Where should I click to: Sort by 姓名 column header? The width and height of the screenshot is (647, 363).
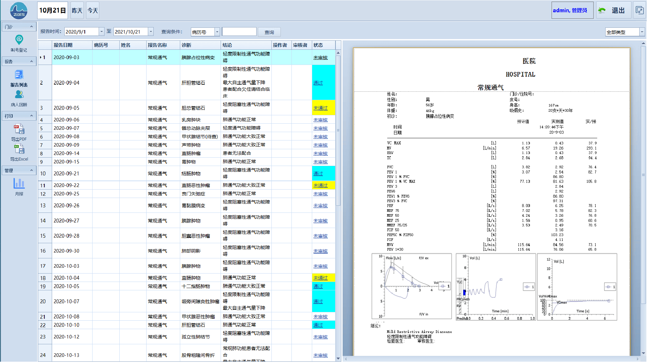(133, 45)
